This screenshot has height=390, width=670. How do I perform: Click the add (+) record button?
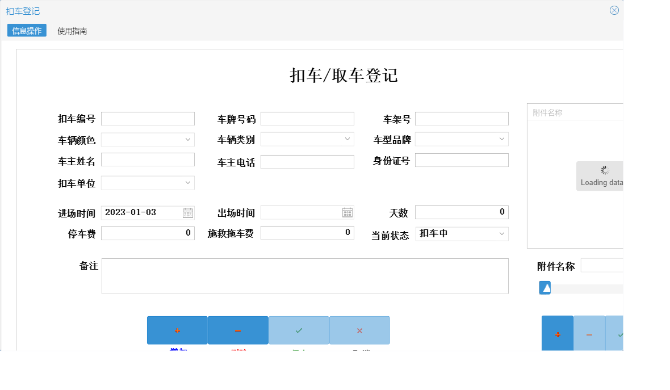pyautogui.click(x=177, y=330)
